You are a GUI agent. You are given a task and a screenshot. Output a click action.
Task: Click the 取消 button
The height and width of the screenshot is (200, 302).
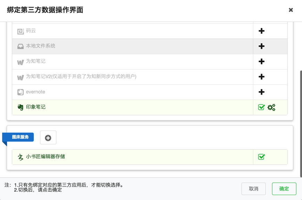point(254,189)
